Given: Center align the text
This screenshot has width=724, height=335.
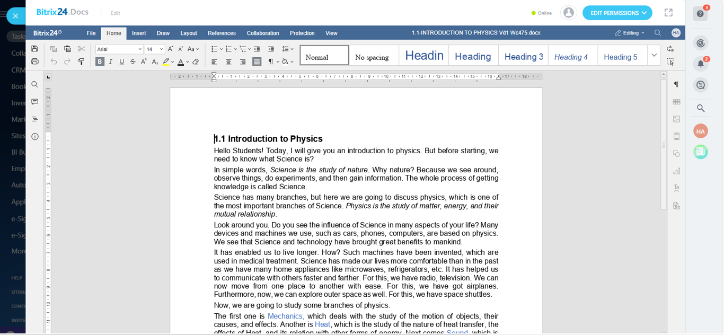Looking at the screenshot, I should coord(229,61).
